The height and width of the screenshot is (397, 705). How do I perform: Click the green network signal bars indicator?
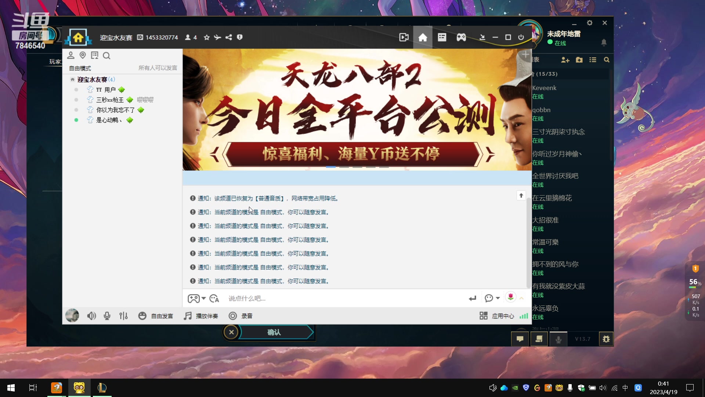[x=524, y=316]
